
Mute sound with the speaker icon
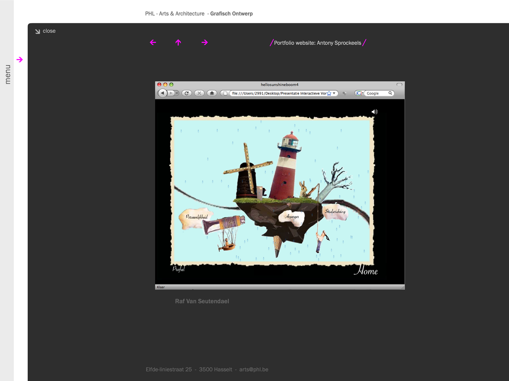point(374,112)
